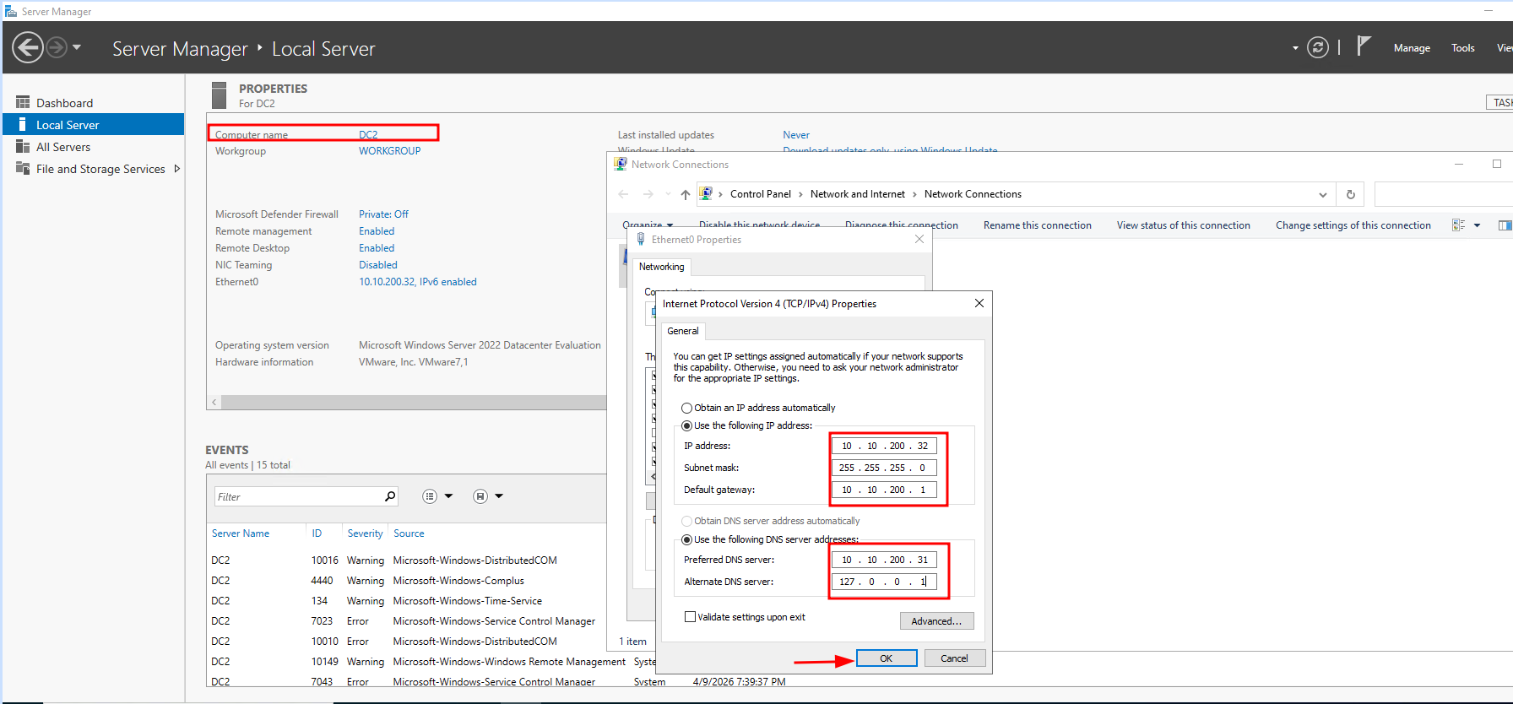Image resolution: width=1513 pixels, height=704 pixels.
Task: Refresh the Network Connections address bar
Action: pos(1350,194)
